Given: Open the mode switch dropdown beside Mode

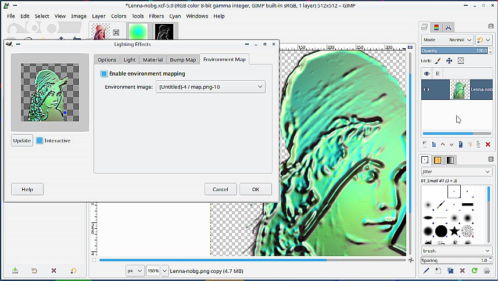Looking at the screenshot, I should point(484,40).
